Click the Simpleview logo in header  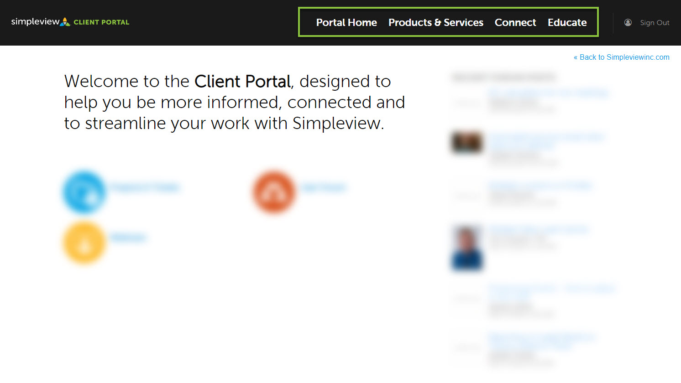pos(70,22)
